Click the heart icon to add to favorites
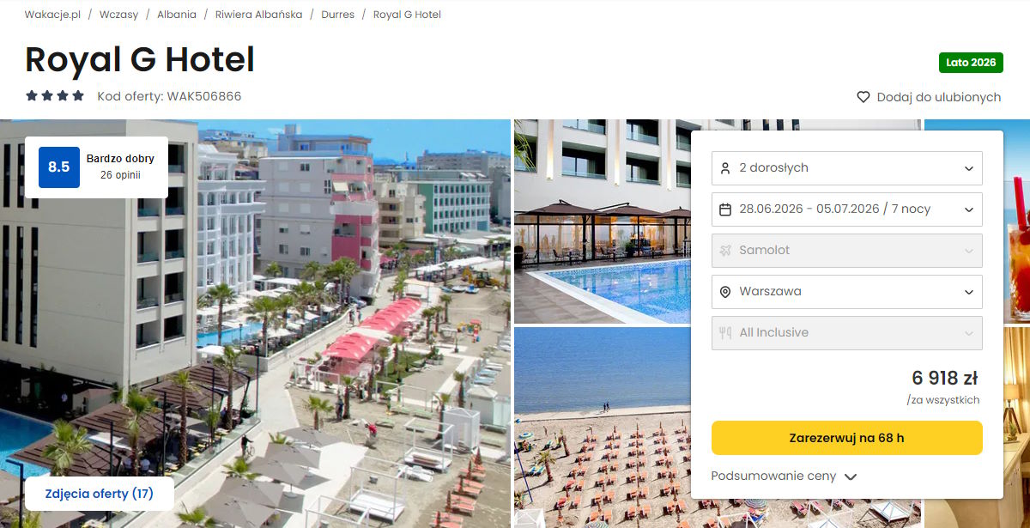The height and width of the screenshot is (528, 1030). [x=863, y=97]
